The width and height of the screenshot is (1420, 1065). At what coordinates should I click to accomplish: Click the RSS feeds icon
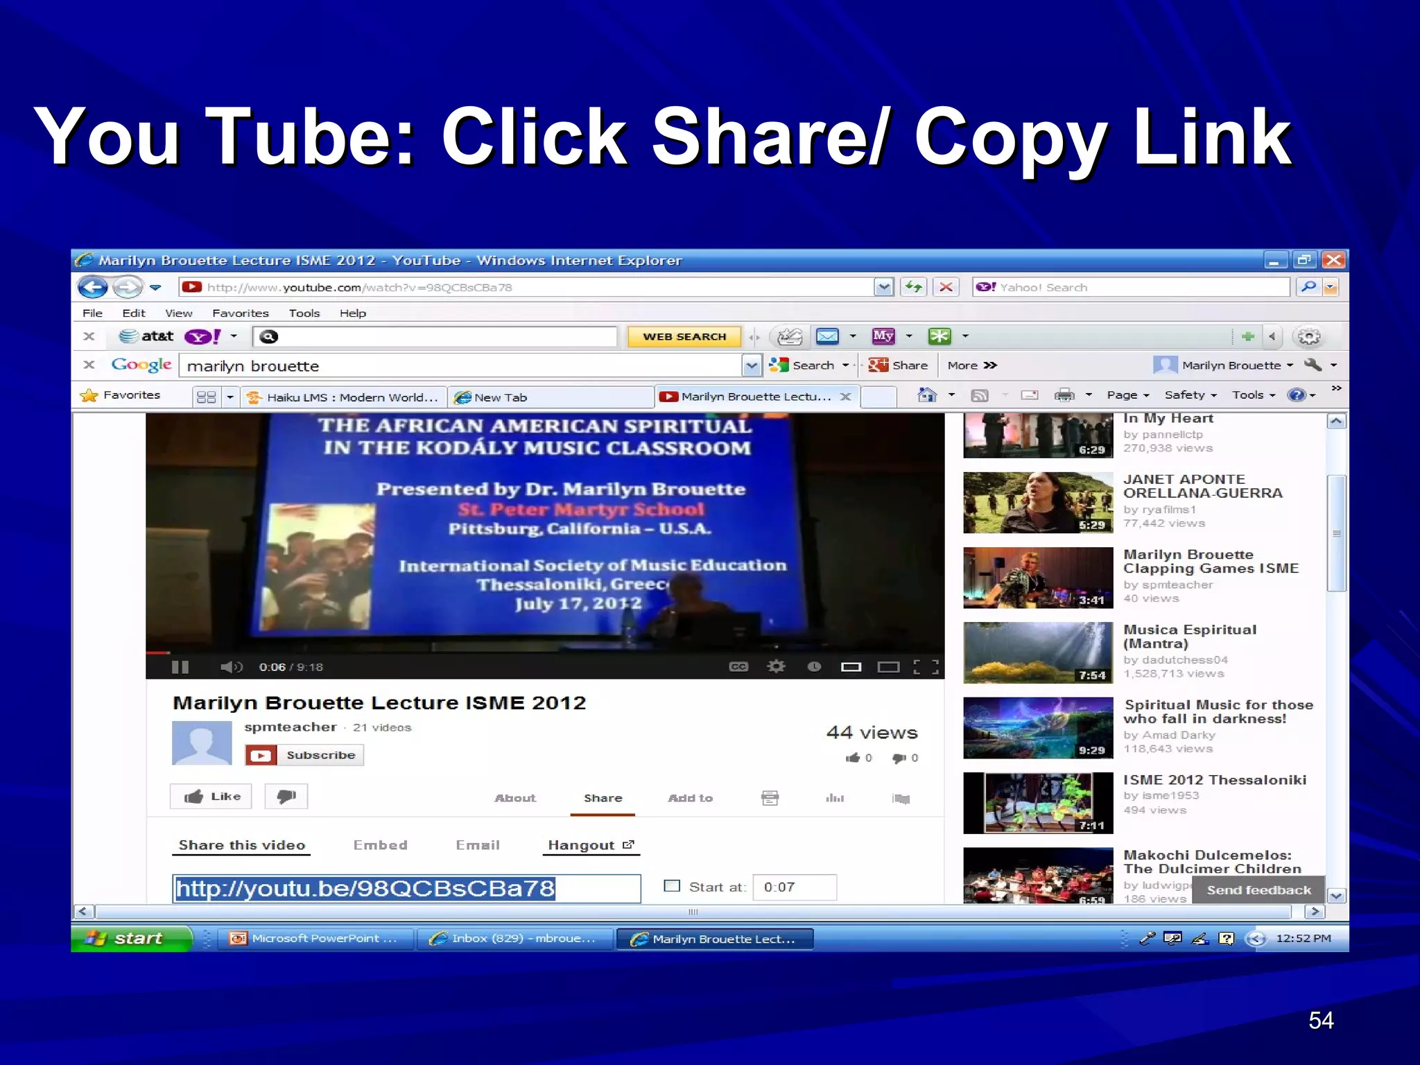click(980, 395)
